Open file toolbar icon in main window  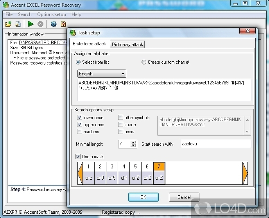pos(8,24)
